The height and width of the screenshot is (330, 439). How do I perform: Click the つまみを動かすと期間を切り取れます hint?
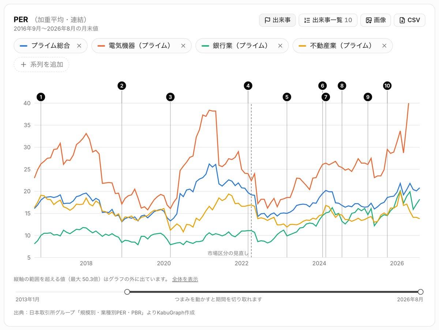tap(219, 299)
